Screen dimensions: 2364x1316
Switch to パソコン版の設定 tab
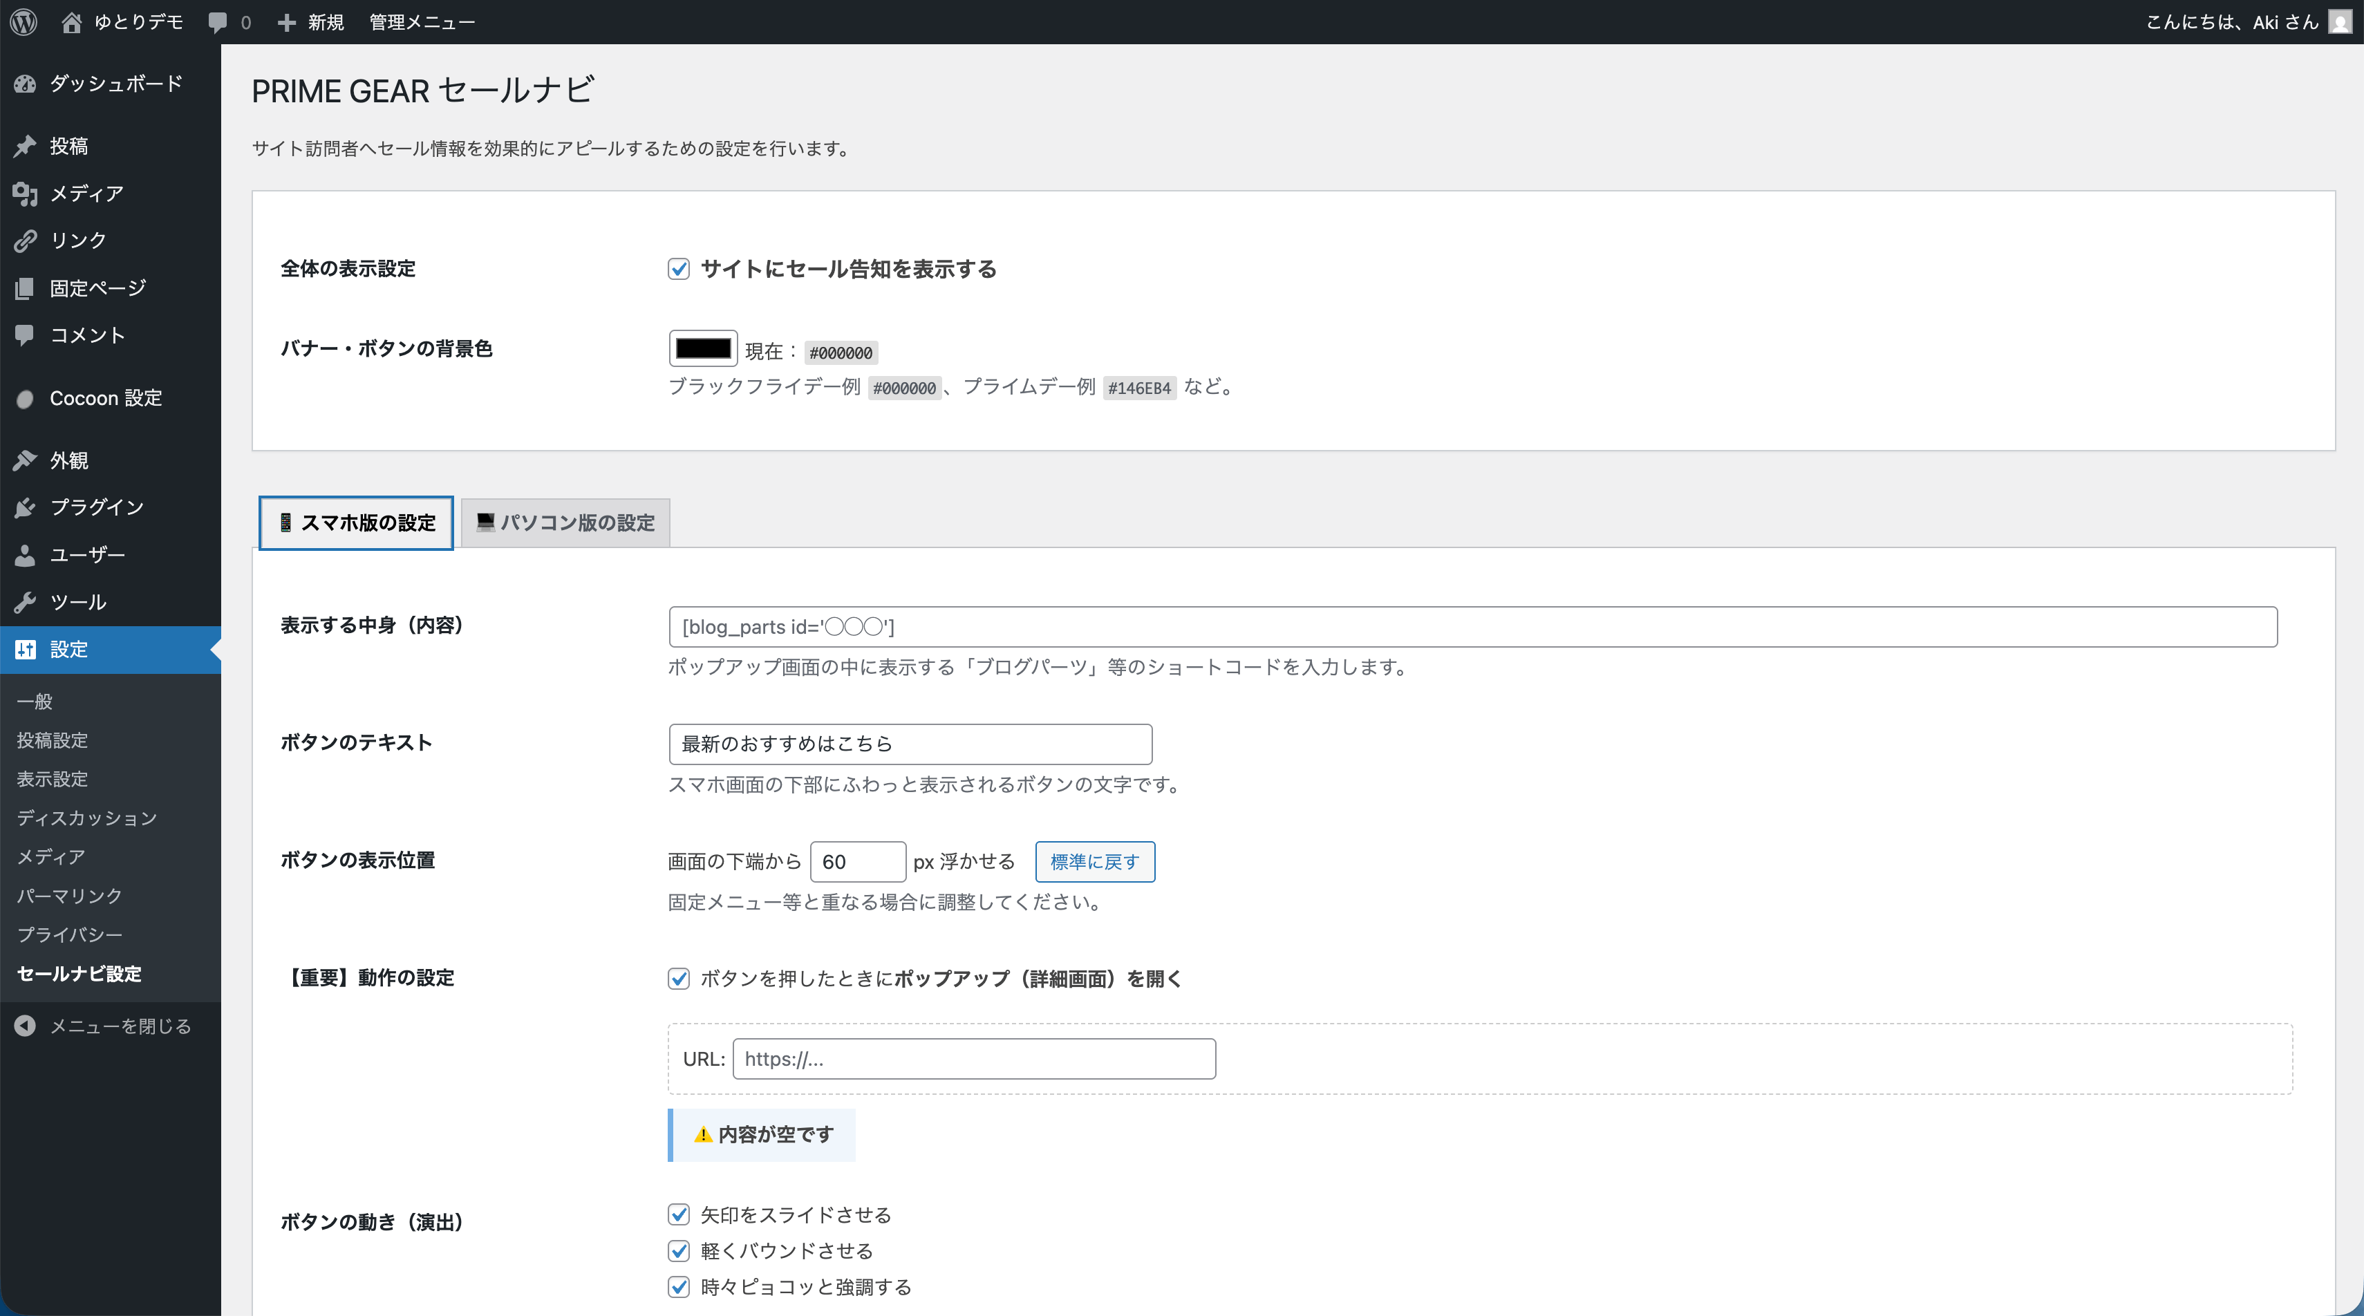click(565, 523)
